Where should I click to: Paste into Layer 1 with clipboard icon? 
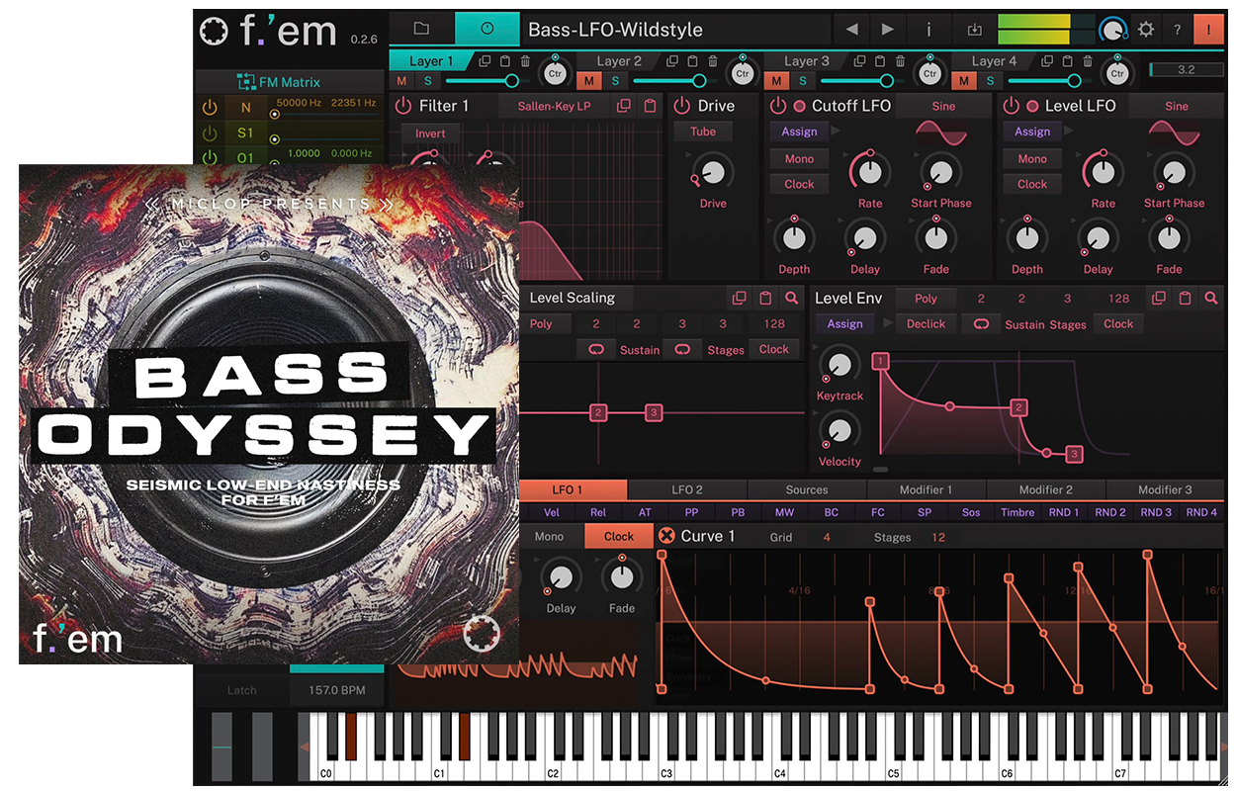(504, 61)
